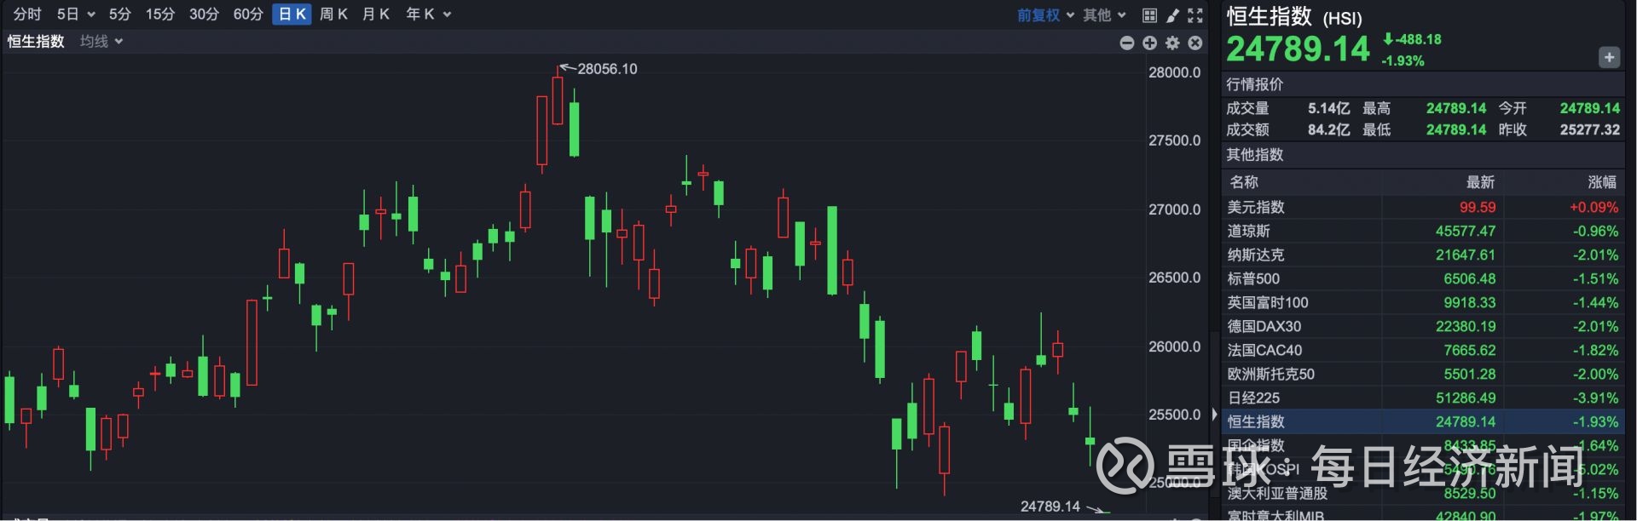Open the multi-chart grid layout
Screen dimensions: 1637x521
coord(1149,15)
